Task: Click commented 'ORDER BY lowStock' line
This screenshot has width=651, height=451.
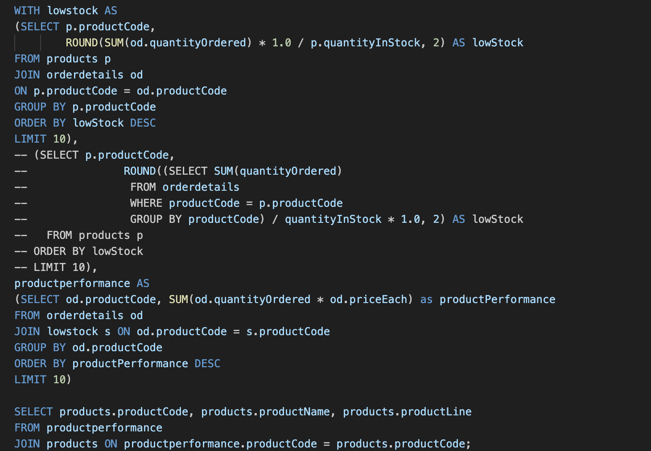Action: 88,251
